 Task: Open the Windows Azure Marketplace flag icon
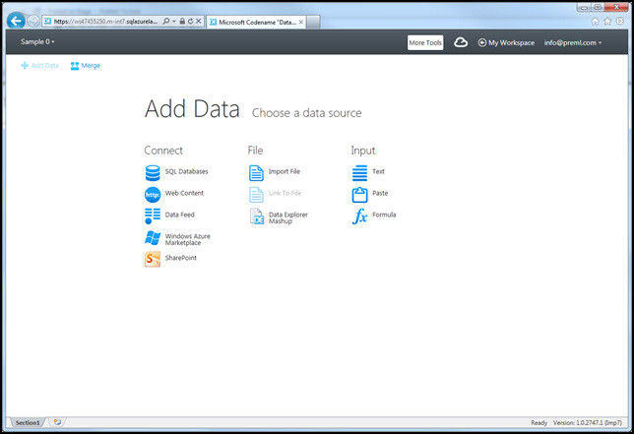pos(153,238)
